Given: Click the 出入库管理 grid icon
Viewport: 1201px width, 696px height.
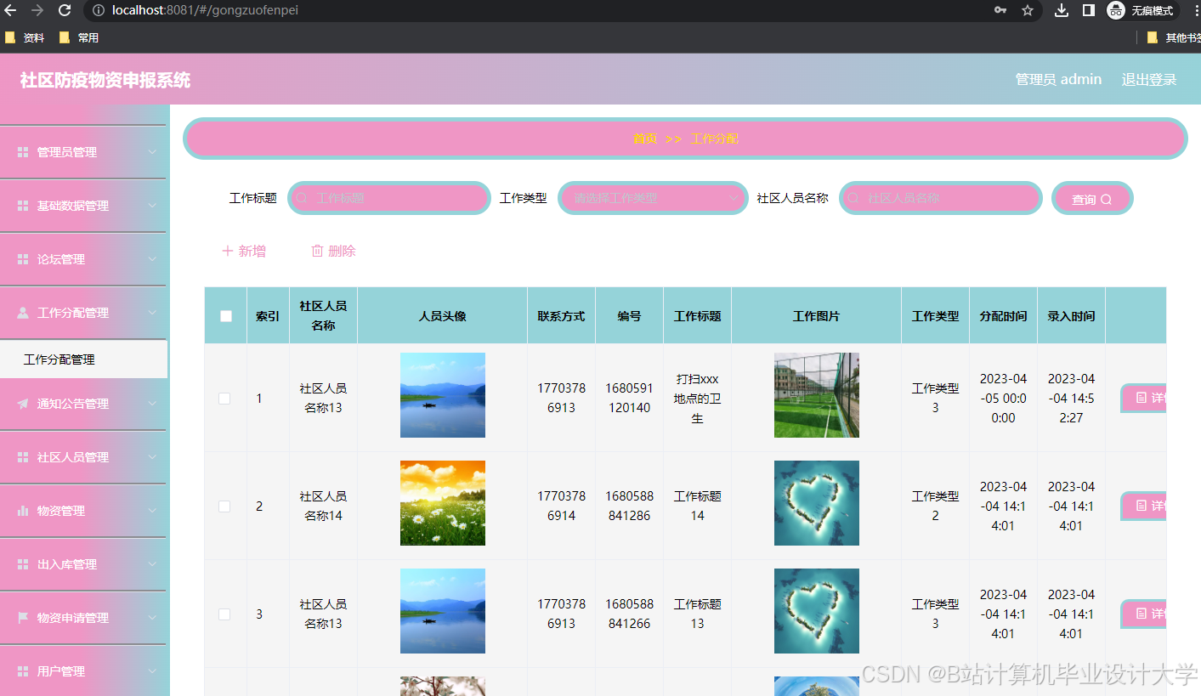Looking at the screenshot, I should tap(23, 564).
